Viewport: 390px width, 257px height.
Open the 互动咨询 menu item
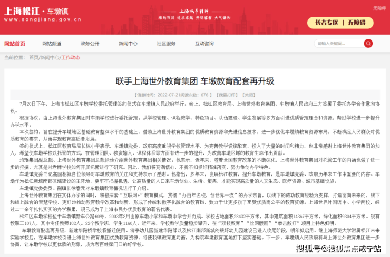pos(204,44)
